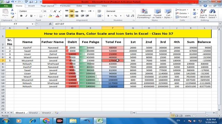Screen dimensions: 222x124
Task: Open the Conditional Formatting menu
Action: (x=144, y=14)
